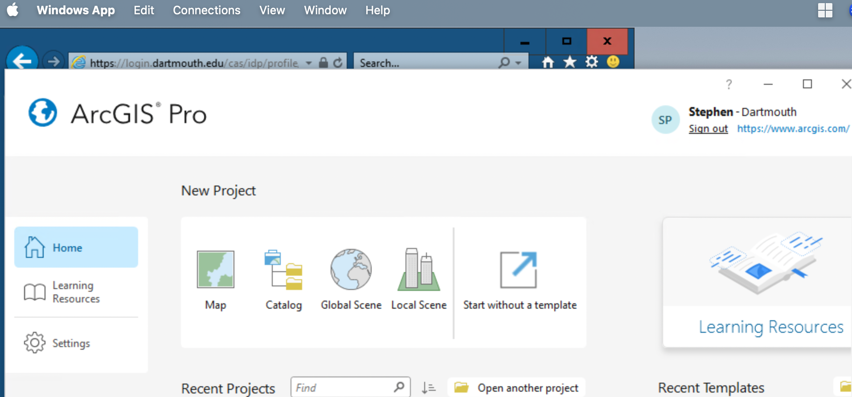The height and width of the screenshot is (397, 852).
Task: Create a new Map project
Action: [216, 280]
